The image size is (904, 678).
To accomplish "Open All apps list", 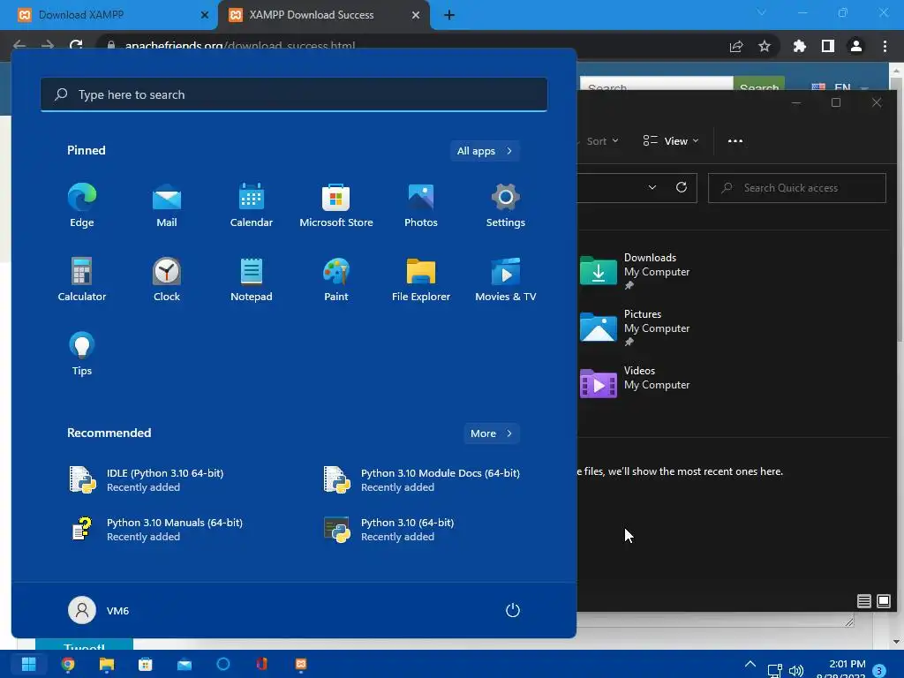I will (485, 151).
